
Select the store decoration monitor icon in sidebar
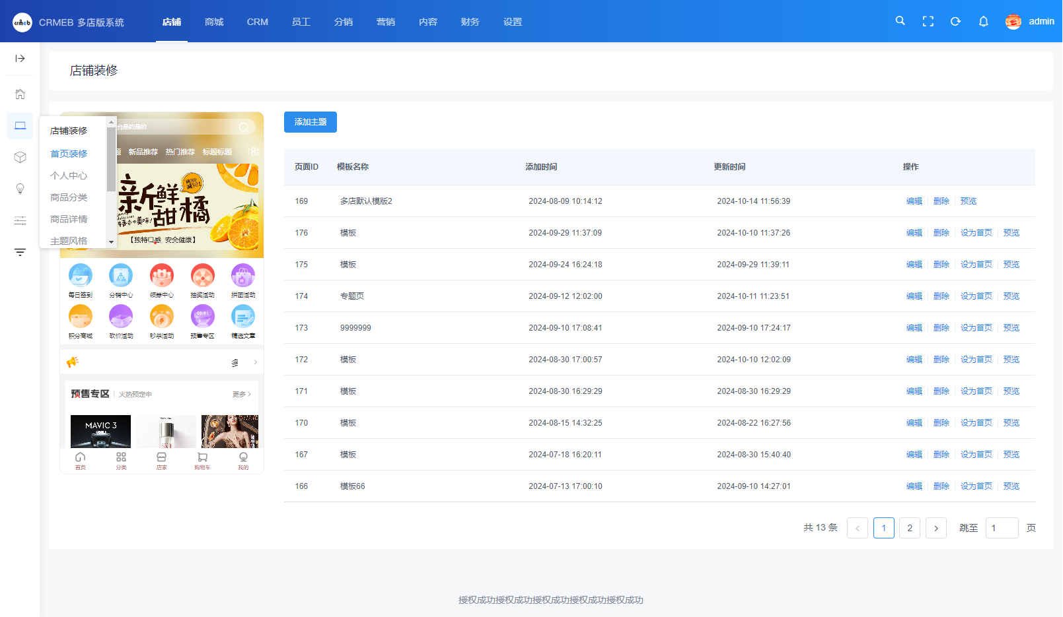click(20, 126)
